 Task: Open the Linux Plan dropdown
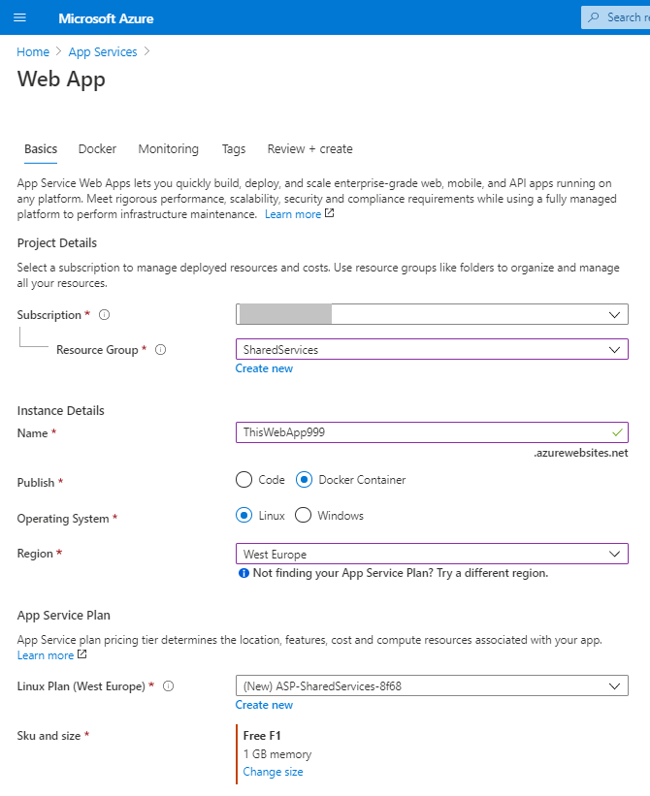point(432,685)
